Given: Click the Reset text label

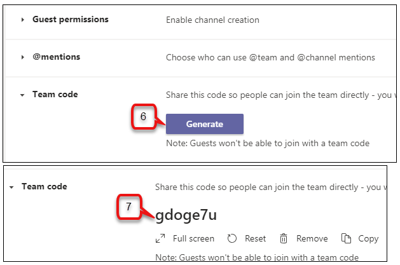Looking at the screenshot, I should coord(255,238).
